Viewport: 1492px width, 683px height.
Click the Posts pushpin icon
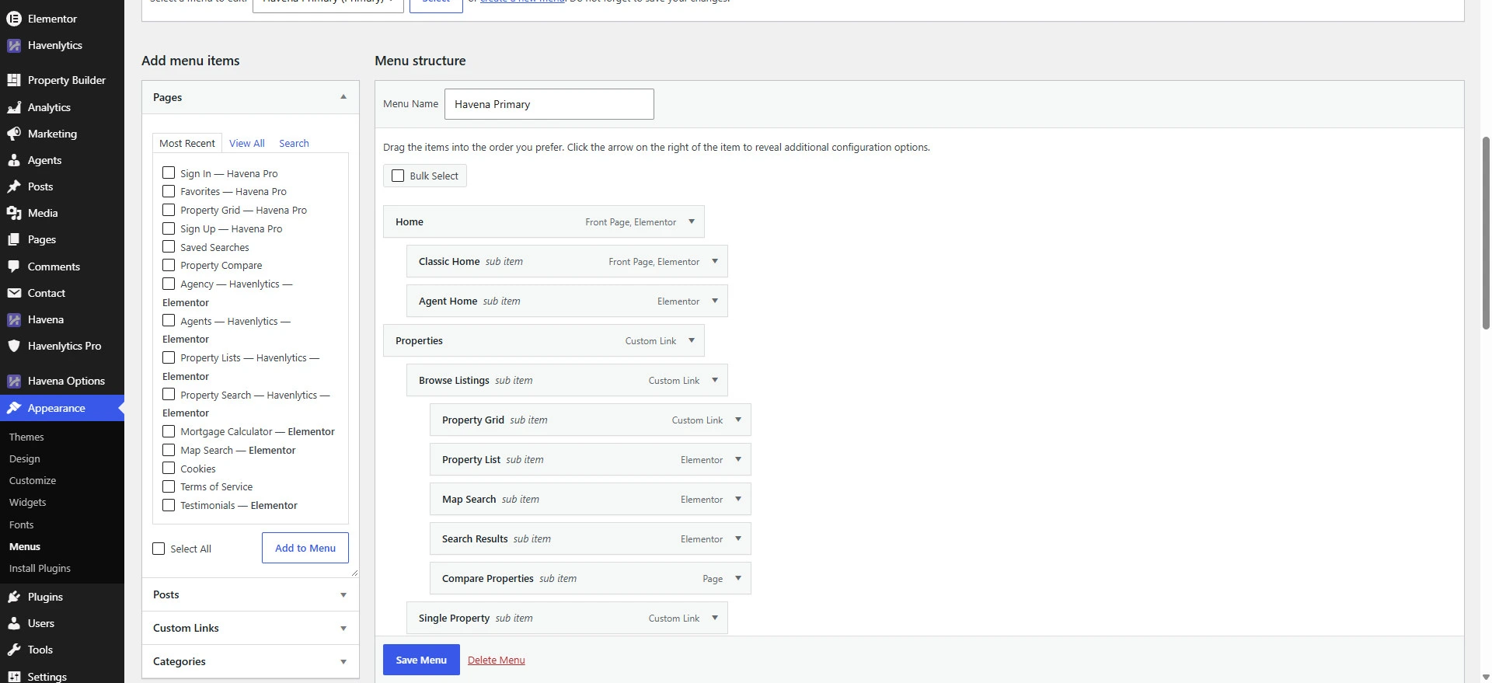(x=14, y=186)
